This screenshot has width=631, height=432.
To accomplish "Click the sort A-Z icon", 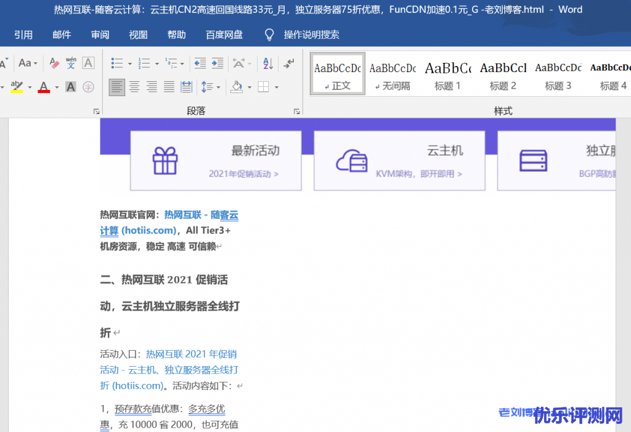I will 267,63.
